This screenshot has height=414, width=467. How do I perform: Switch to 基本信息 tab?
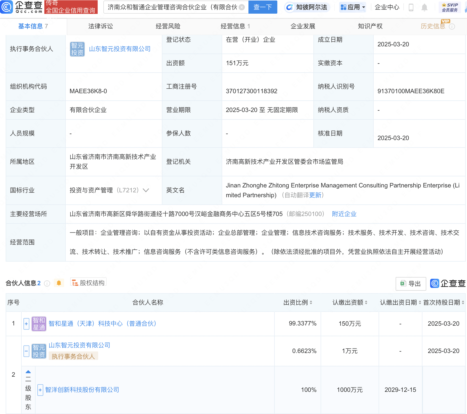[x=33, y=26]
